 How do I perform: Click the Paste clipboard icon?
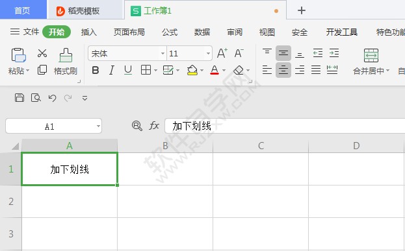click(19, 55)
